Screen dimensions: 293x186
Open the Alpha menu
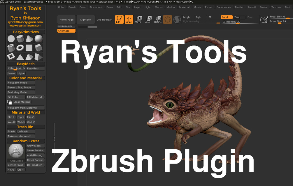point(61,7)
